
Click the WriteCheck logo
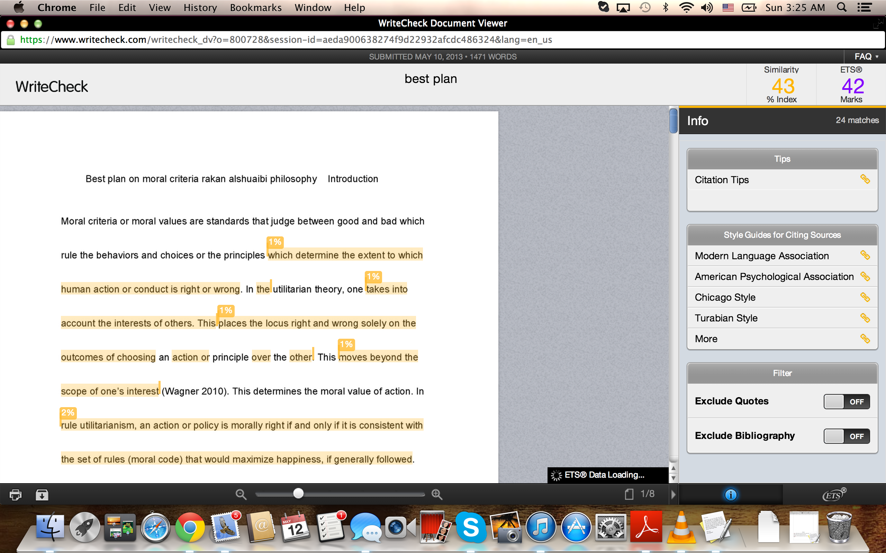[52, 87]
